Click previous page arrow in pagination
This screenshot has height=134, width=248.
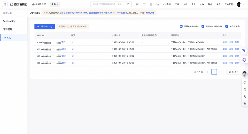pos(207,72)
